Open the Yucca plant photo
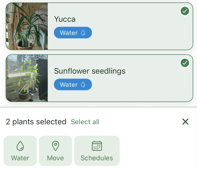 pyautogui.click(x=27, y=26)
